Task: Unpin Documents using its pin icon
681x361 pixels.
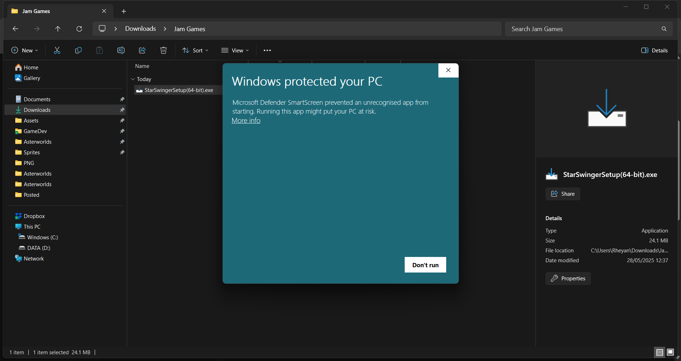Action: tap(122, 99)
